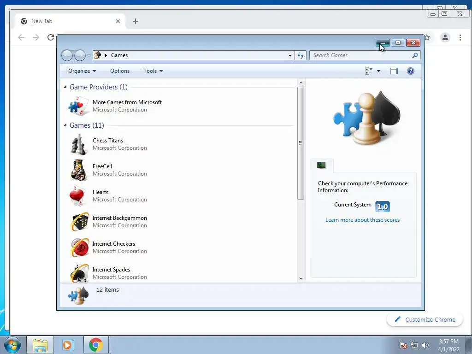Collapse the Games (11) group

[65, 125]
